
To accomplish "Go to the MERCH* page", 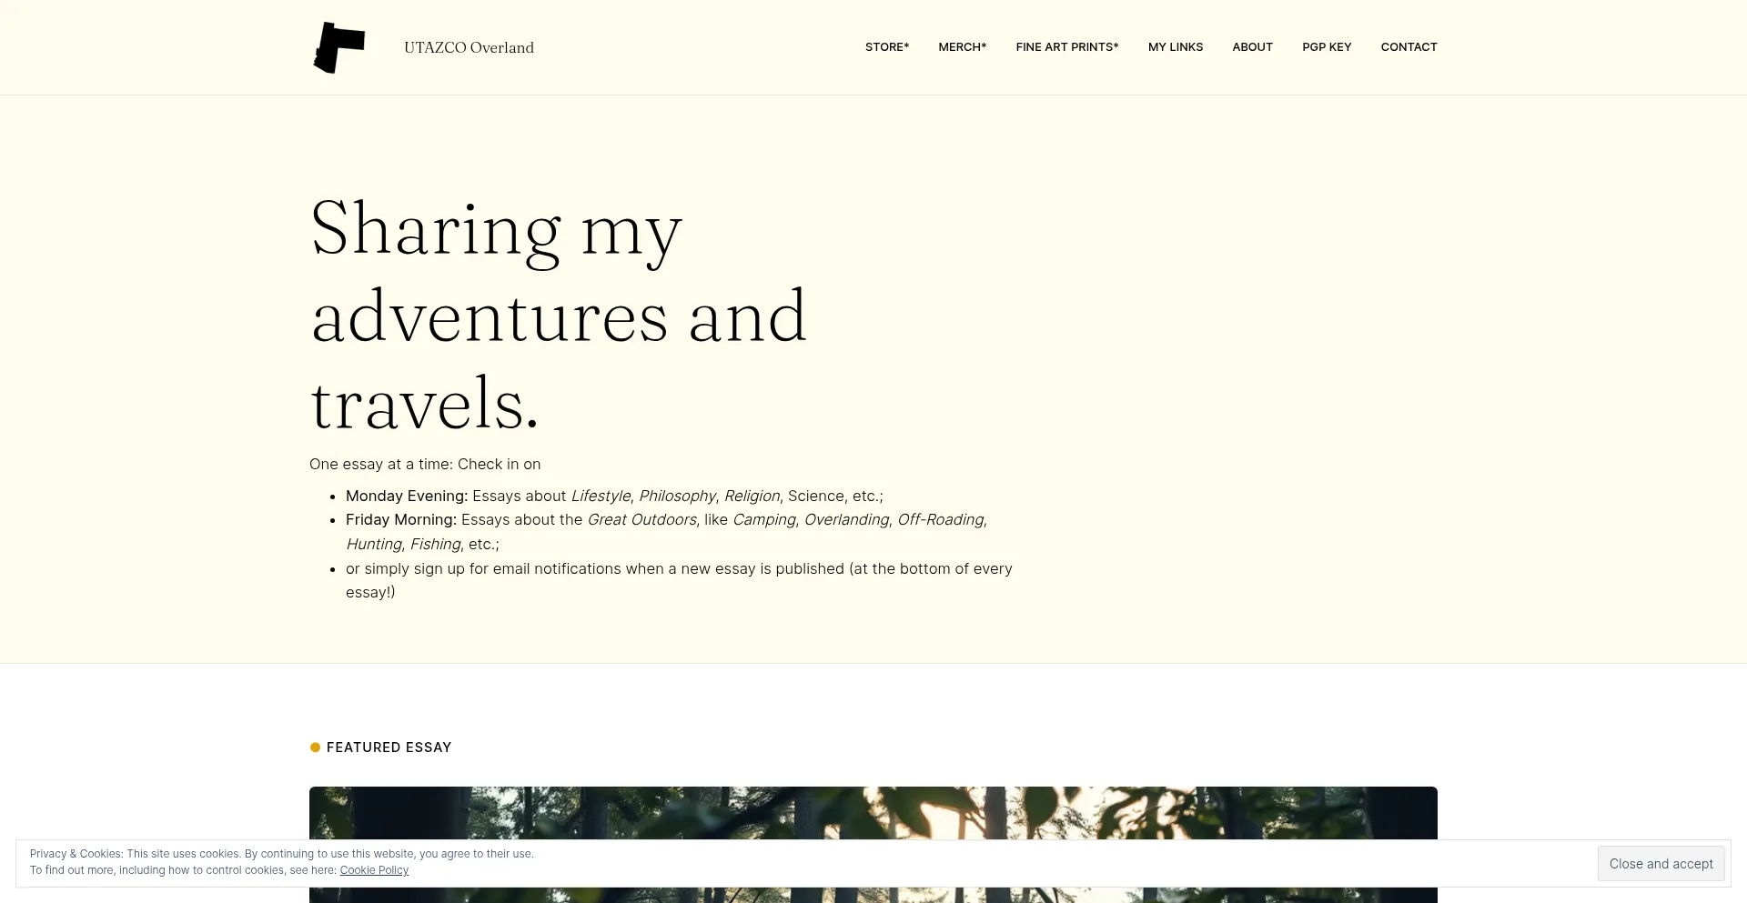I will [962, 47].
